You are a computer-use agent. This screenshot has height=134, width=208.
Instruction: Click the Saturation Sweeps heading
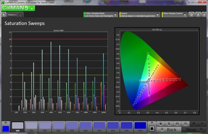25,23
